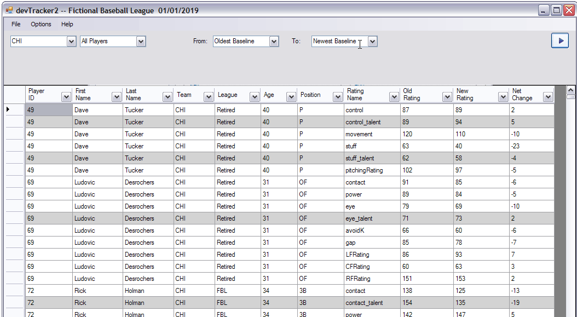Click the devTracker2 app icon in title bar

9,10
